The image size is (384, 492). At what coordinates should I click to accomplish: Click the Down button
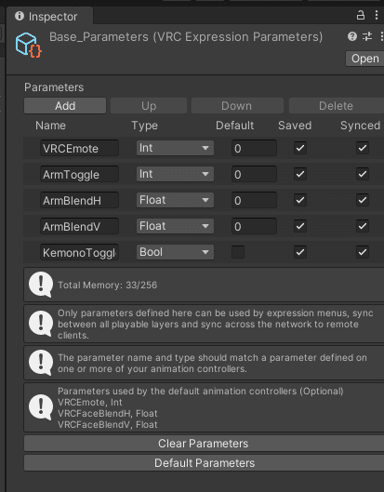click(237, 106)
